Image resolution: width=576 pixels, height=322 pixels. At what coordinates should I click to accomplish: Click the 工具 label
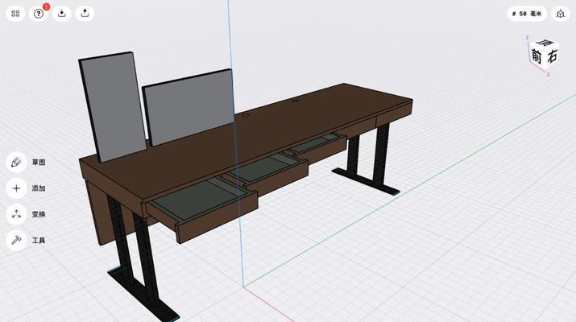(x=39, y=241)
